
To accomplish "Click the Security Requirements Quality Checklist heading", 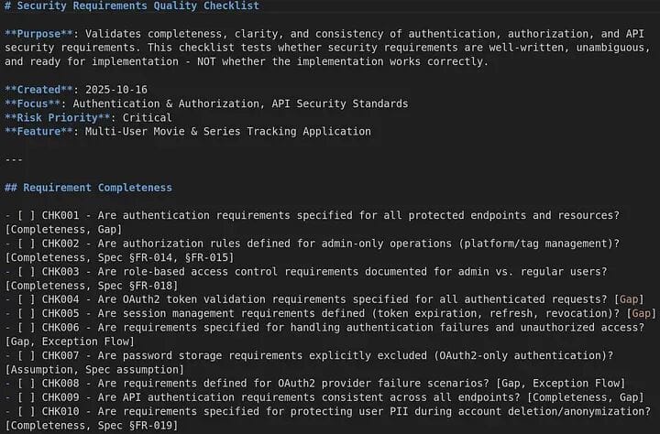I will (137, 5).
